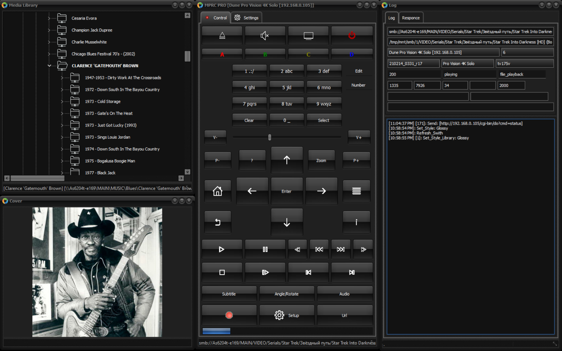This screenshot has width=562, height=351.
Task: Click the pop-up menu lines icon
Action: (x=356, y=191)
